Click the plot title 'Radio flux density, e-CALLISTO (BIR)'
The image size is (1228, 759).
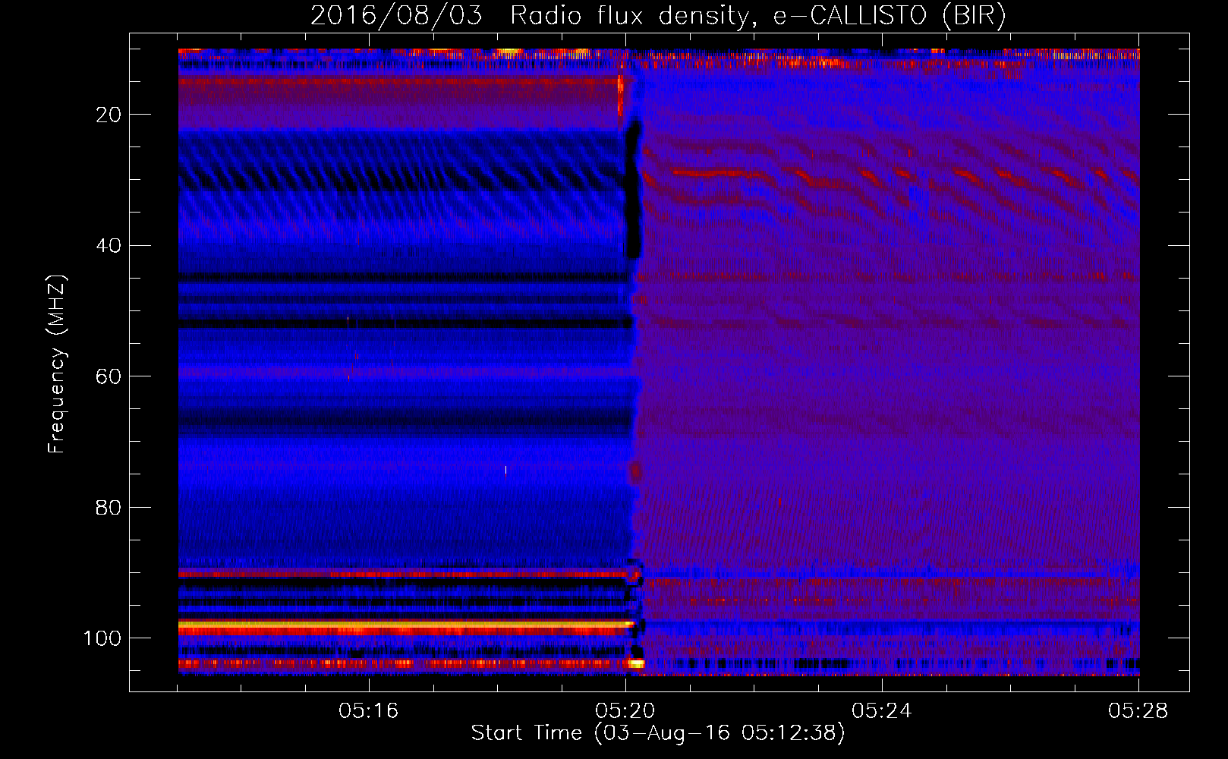tap(757, 16)
